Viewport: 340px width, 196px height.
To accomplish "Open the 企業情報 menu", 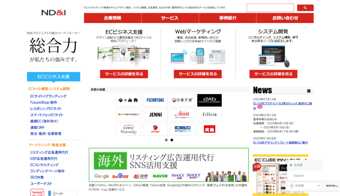I will [112, 18].
